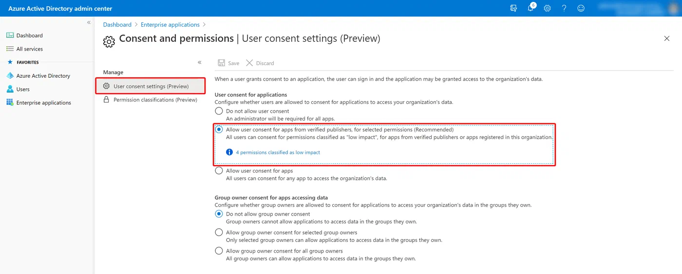This screenshot has width=682, height=274.
Task: Click 'Group owners cannot allow applications' description
Action: pyautogui.click(x=322, y=222)
